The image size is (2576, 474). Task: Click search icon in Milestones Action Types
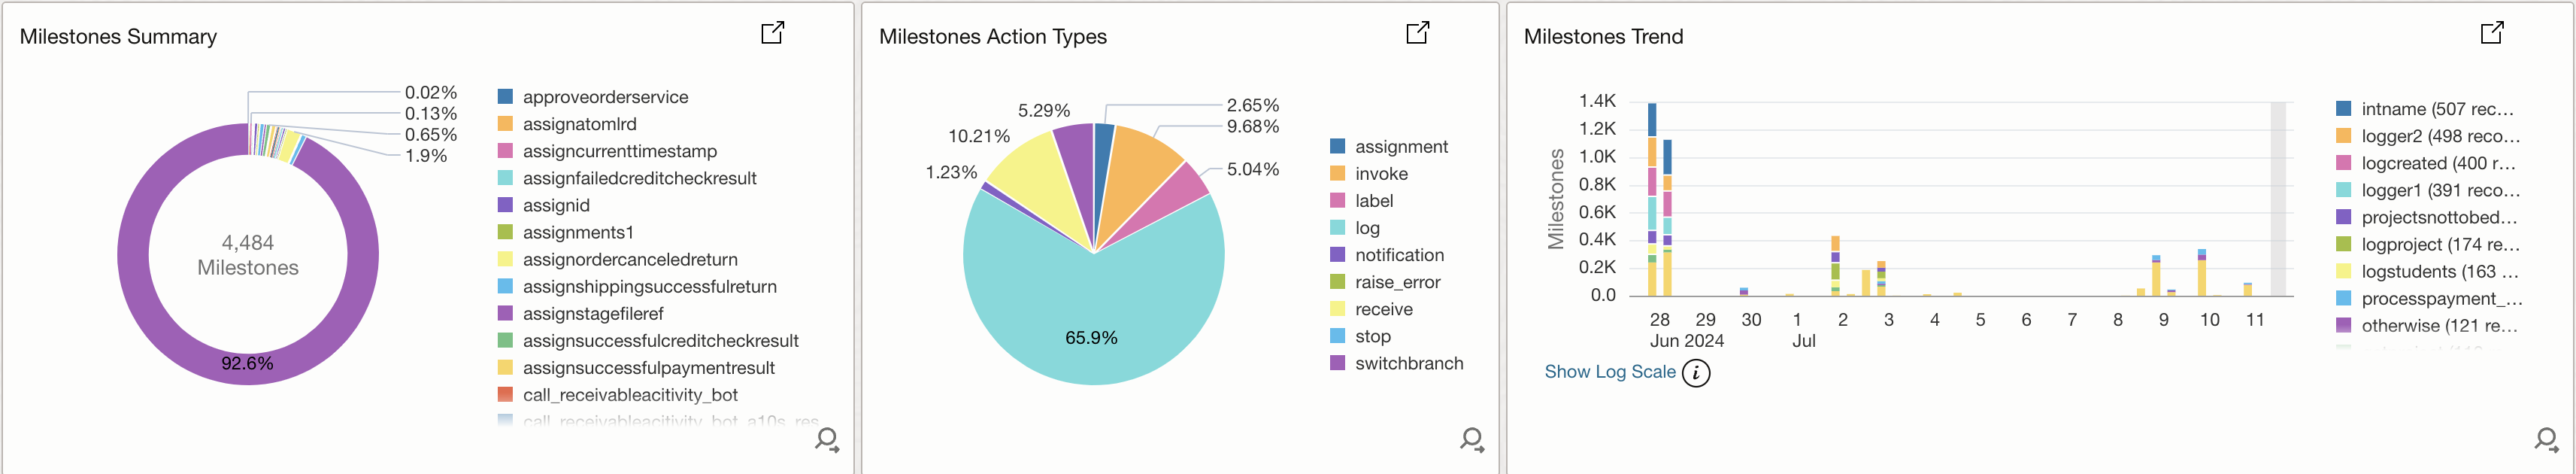tap(1472, 440)
